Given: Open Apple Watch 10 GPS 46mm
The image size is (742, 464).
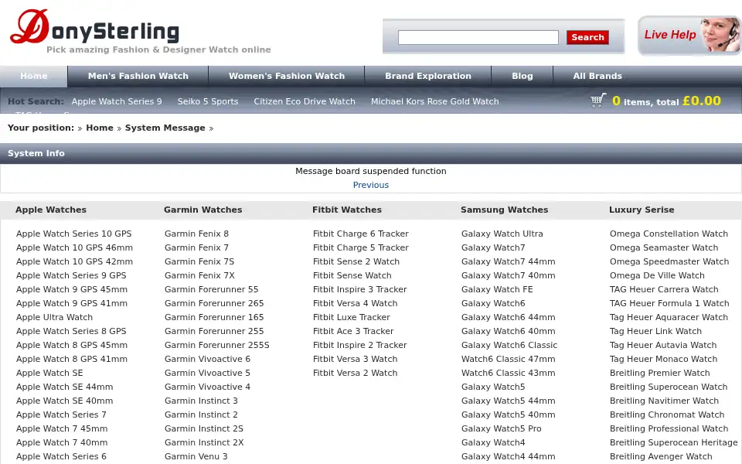Looking at the screenshot, I should 74,247.
